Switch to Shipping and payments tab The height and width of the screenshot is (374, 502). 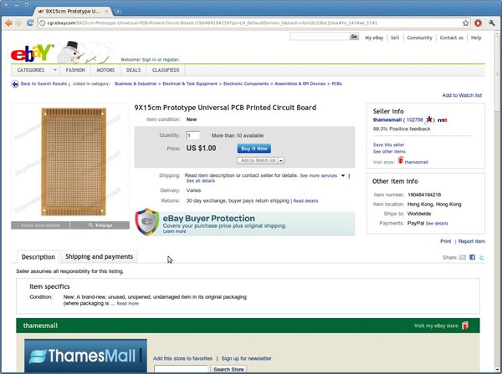point(99,256)
